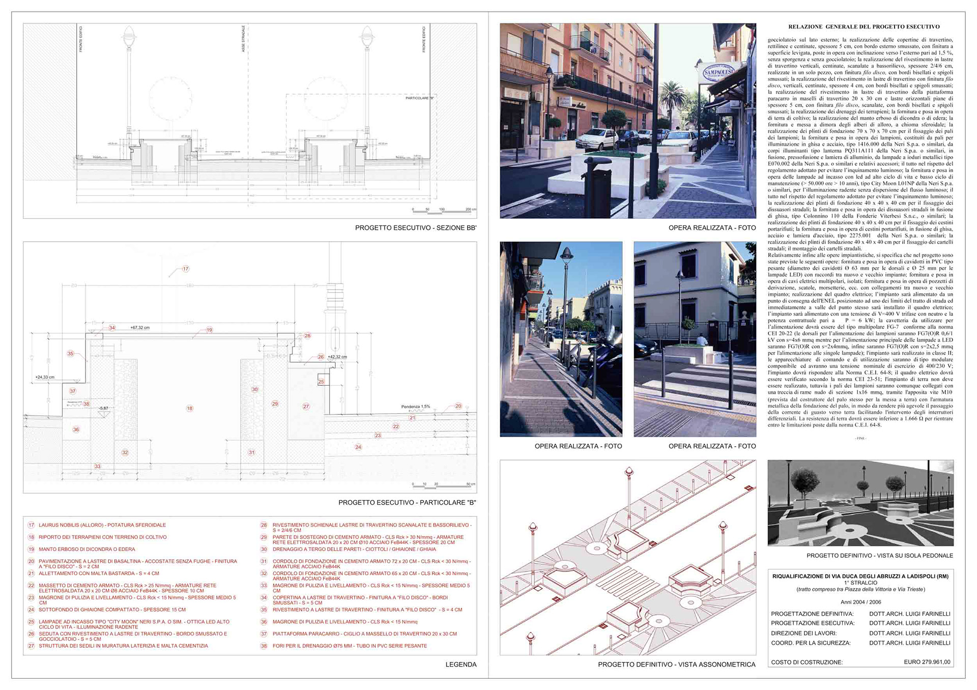The width and height of the screenshot is (977, 690).
Task: Select the grayscale pedestrian island render
Action: point(860,503)
